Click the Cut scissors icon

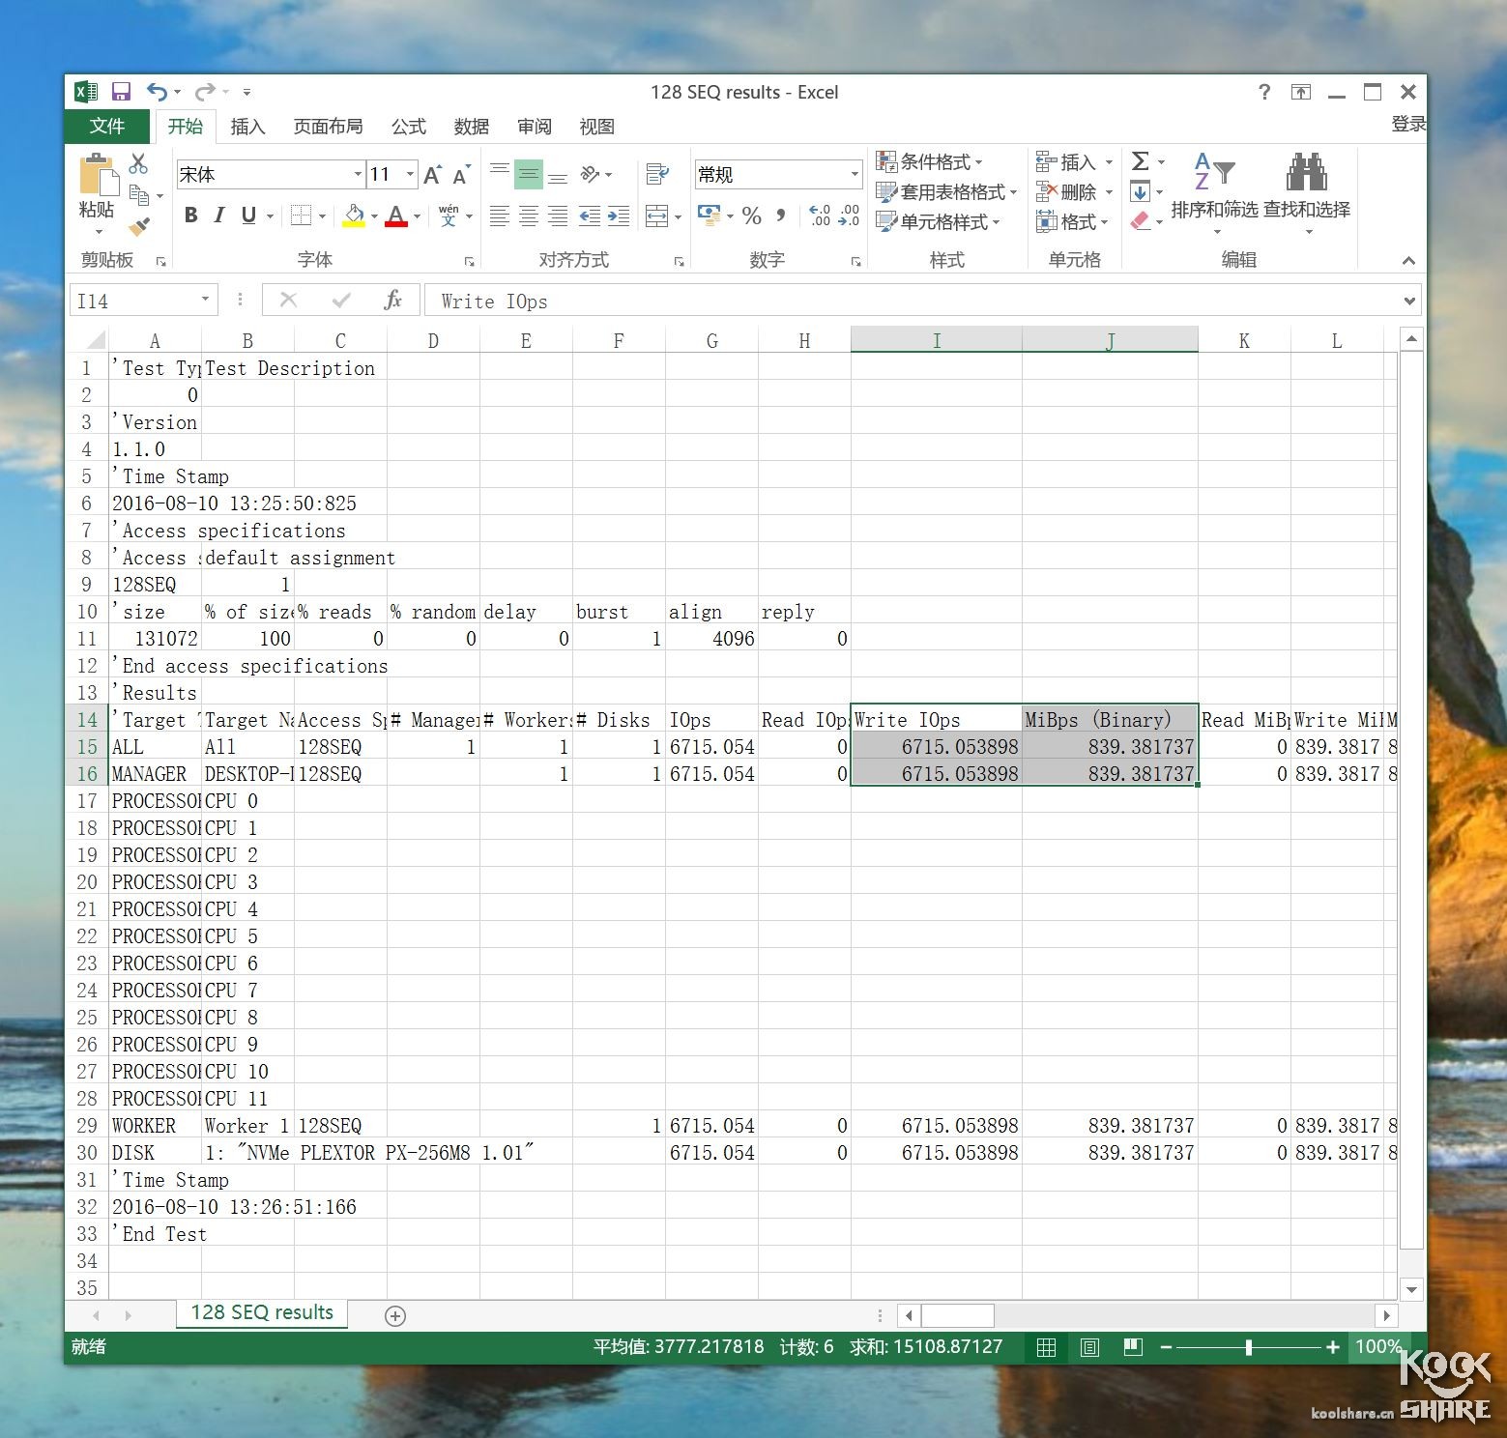point(138,163)
